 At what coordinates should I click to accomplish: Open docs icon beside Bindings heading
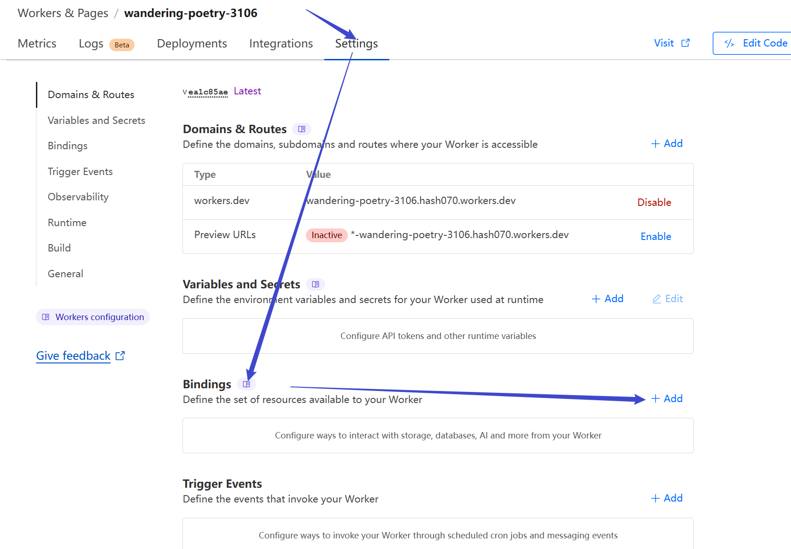point(246,384)
